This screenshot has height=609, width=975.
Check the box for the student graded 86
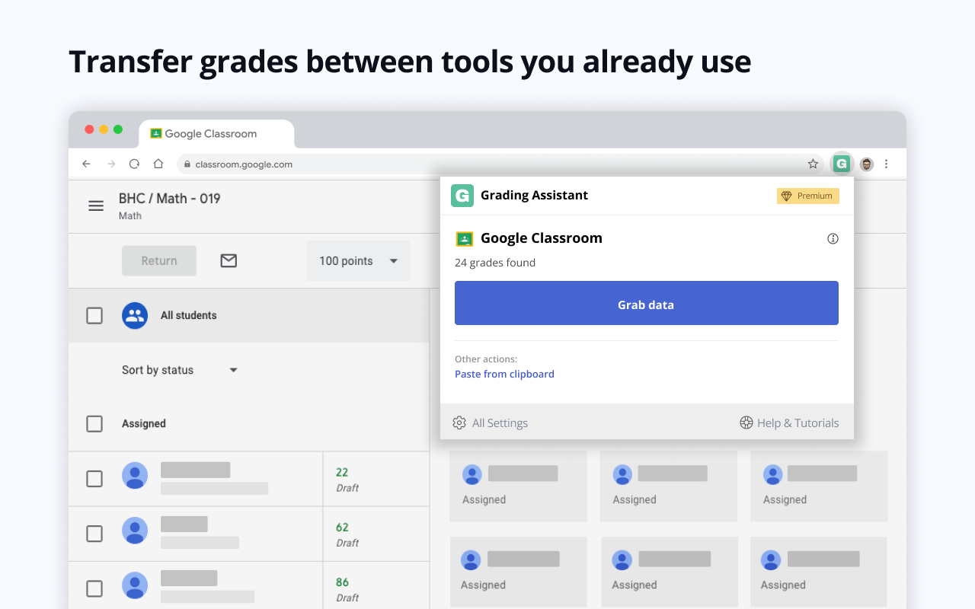click(94, 588)
